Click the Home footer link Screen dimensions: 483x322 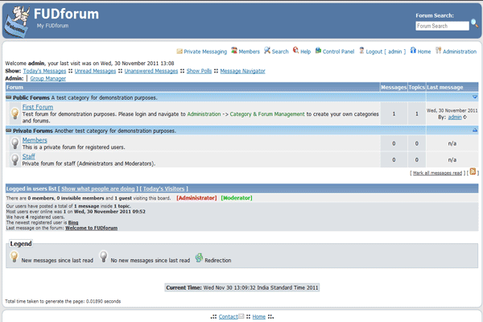click(258, 316)
